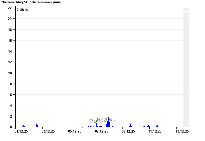Screen dimensions: 205x141
Task: Click the 'Rohdaten' watermark text
Action: (x=102, y=120)
